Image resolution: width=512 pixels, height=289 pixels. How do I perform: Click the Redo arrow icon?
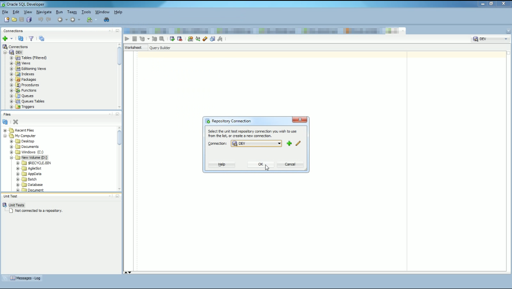click(x=48, y=20)
